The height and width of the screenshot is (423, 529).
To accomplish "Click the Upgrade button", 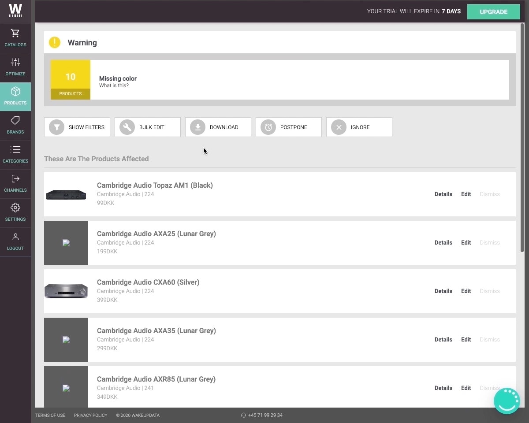I will 493,12.
